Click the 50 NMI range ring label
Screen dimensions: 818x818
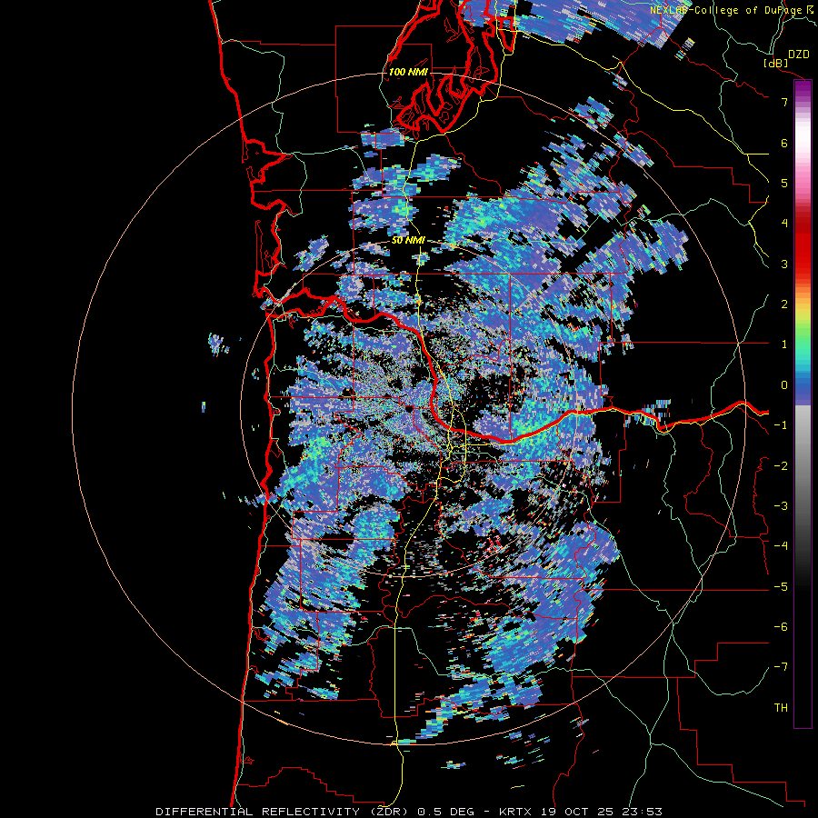tap(408, 241)
